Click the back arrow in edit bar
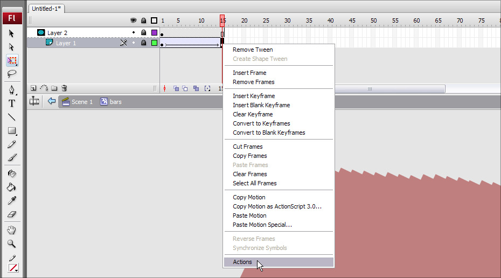 (52, 101)
